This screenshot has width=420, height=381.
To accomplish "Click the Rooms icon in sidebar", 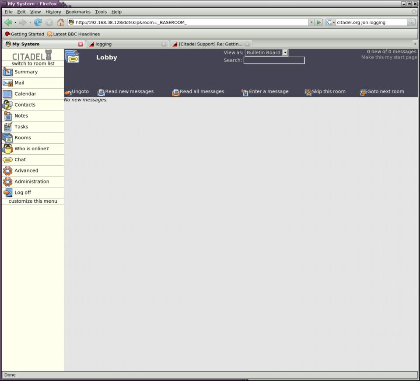I will click(x=7, y=138).
